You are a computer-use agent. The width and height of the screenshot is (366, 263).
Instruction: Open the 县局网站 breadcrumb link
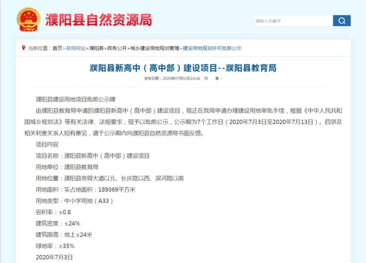tap(76, 48)
